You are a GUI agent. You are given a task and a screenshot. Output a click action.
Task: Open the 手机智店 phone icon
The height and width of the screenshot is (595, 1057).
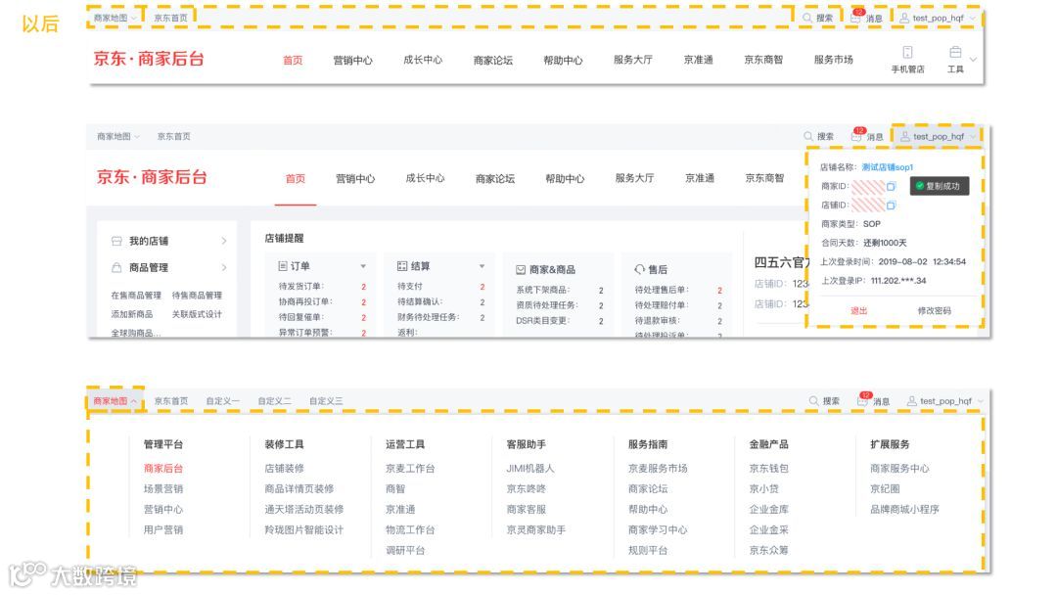click(907, 53)
